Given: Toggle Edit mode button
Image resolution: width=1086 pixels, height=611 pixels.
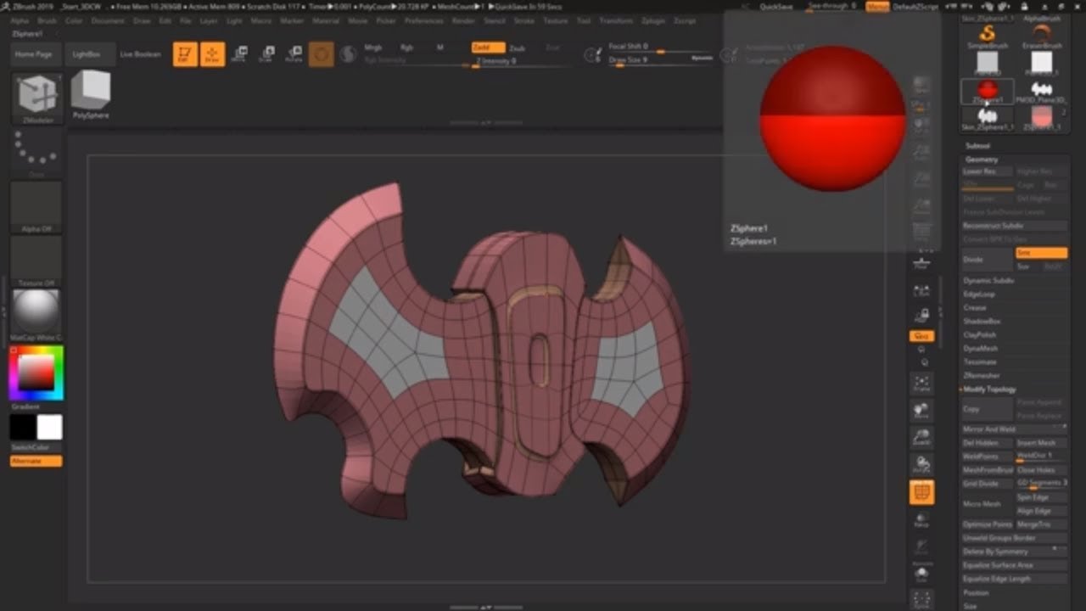Looking at the screenshot, I should (x=185, y=54).
